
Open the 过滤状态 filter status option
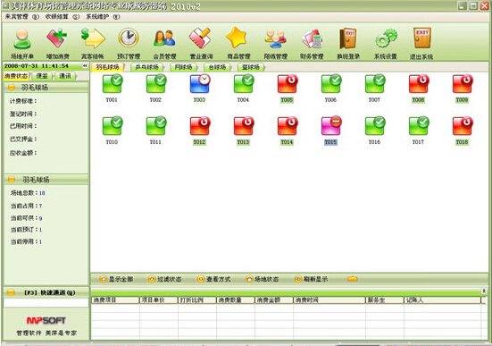point(165,279)
